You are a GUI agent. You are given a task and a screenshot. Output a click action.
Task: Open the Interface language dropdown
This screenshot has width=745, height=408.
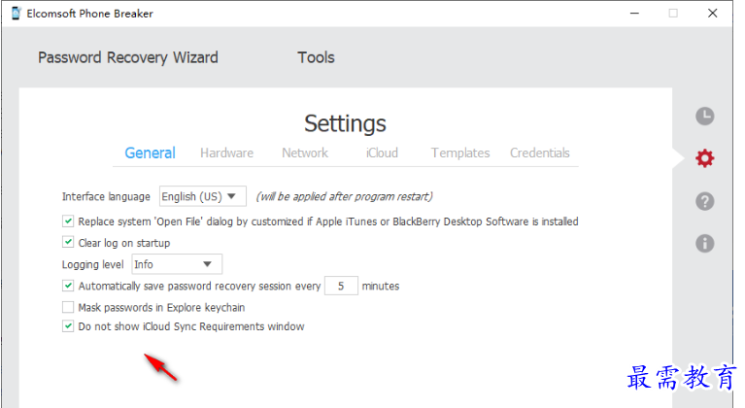pyautogui.click(x=203, y=196)
